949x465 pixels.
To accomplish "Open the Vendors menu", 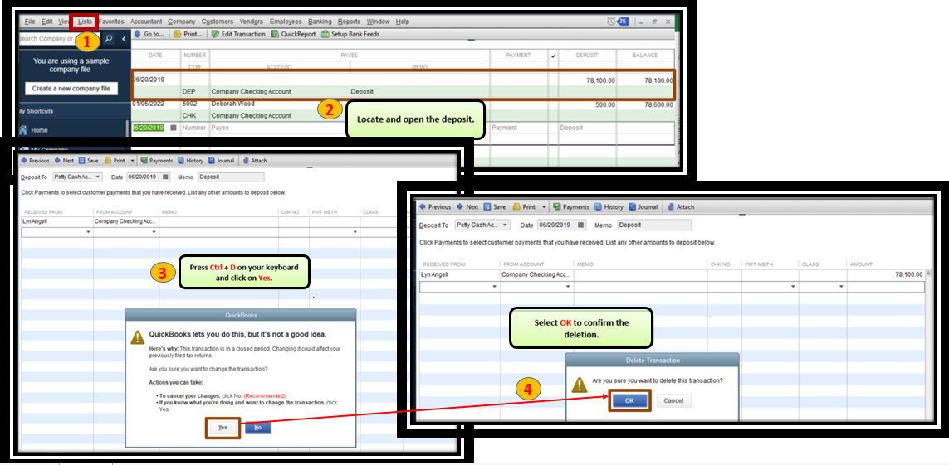I will coord(252,22).
